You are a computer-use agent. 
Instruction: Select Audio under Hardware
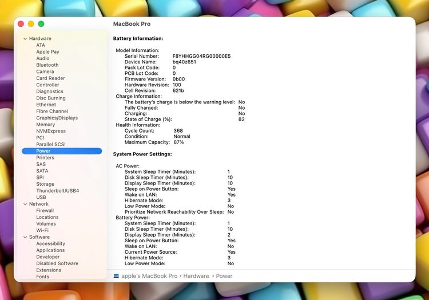43,58
